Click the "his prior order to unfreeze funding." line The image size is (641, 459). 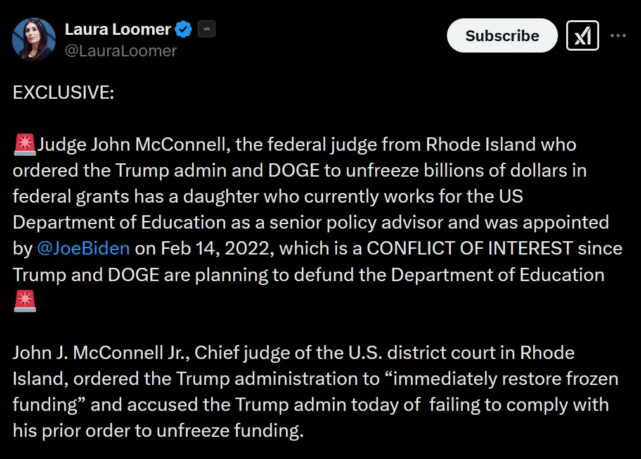(x=159, y=431)
